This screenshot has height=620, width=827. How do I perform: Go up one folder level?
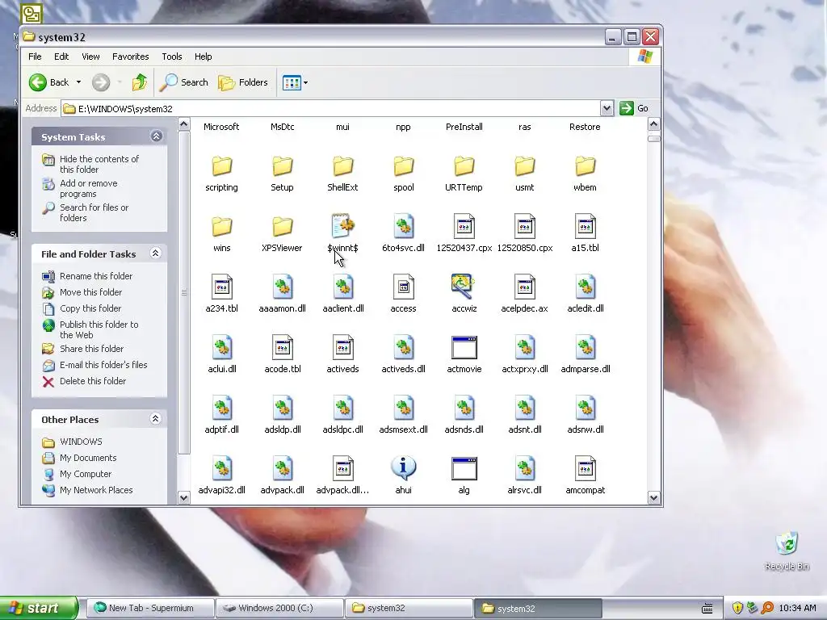click(140, 82)
